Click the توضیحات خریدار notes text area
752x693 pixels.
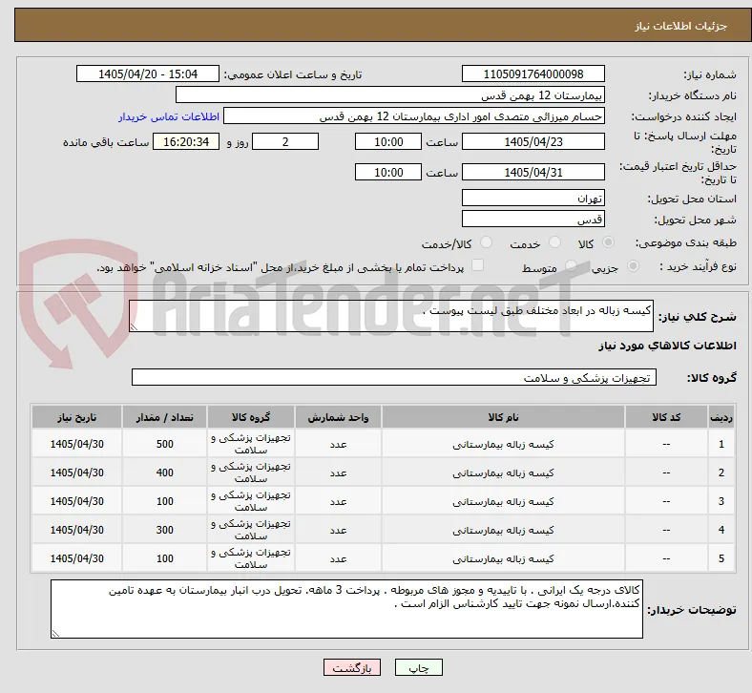pos(346,609)
